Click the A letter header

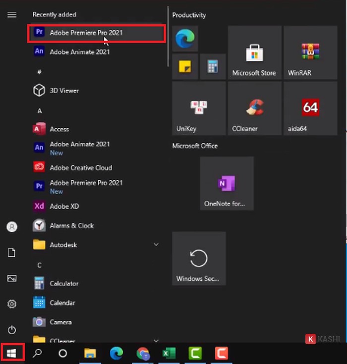40,111
